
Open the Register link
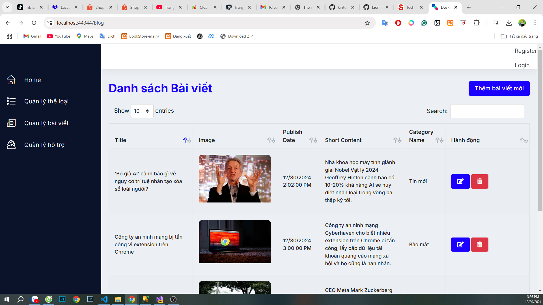[525, 51]
